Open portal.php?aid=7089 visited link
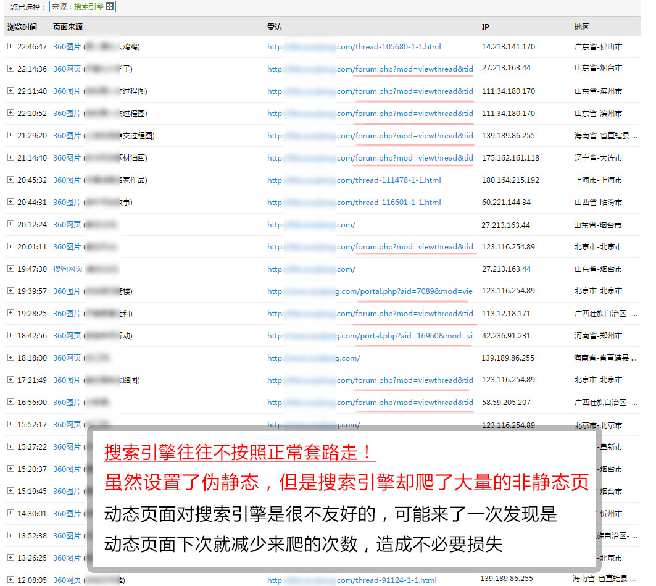The image size is (656, 586). [x=370, y=291]
